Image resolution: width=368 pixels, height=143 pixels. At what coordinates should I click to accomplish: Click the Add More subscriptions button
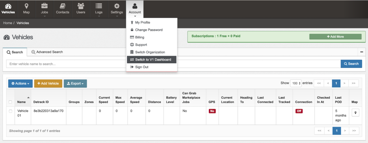335,37
